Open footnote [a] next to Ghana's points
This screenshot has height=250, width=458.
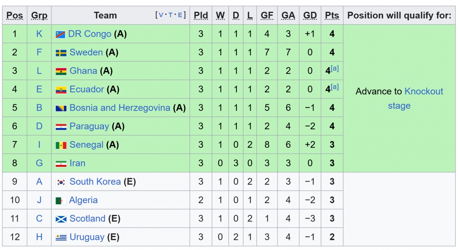click(x=335, y=68)
